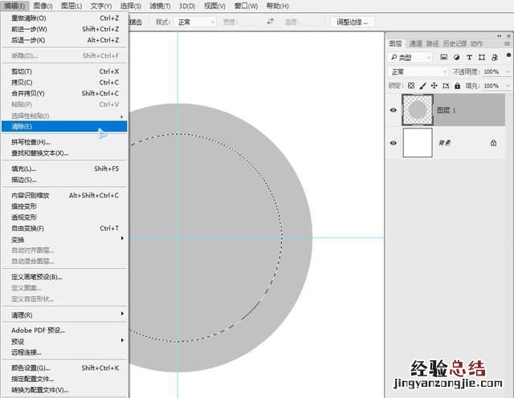
Task: Select 填充(L)... in the Edit menu
Action: coord(23,169)
